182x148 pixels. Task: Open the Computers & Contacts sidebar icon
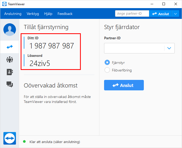(x=10, y=72)
